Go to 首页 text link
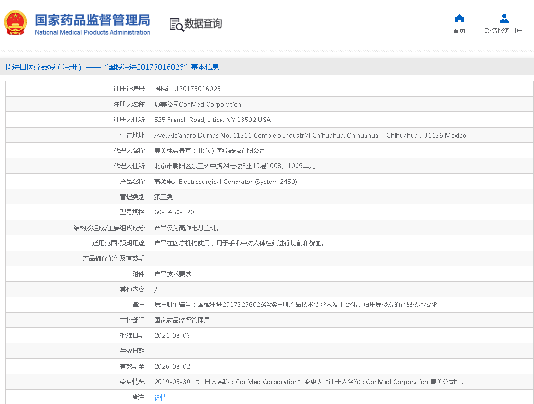534x404 pixels. click(459, 30)
